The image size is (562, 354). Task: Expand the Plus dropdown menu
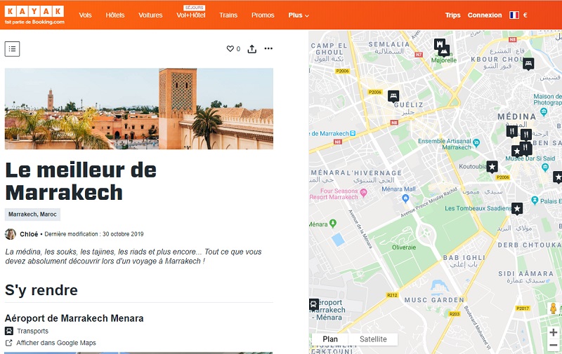[x=298, y=15]
